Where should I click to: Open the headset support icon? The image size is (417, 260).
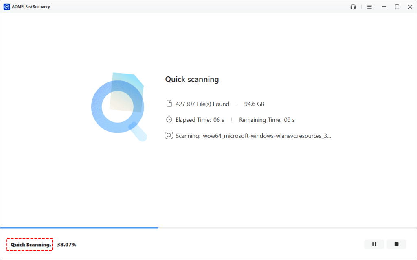[x=353, y=7]
